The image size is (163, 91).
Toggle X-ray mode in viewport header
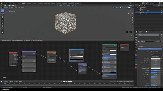point(125,8)
